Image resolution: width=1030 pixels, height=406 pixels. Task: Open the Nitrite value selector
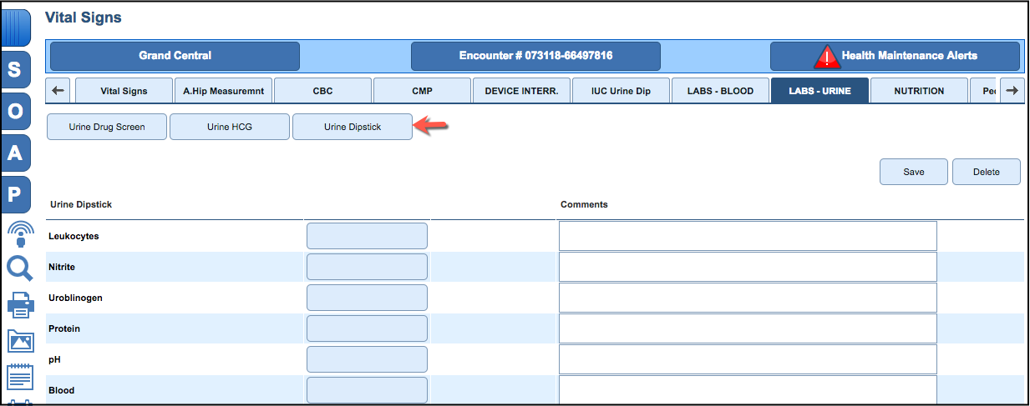(x=367, y=267)
